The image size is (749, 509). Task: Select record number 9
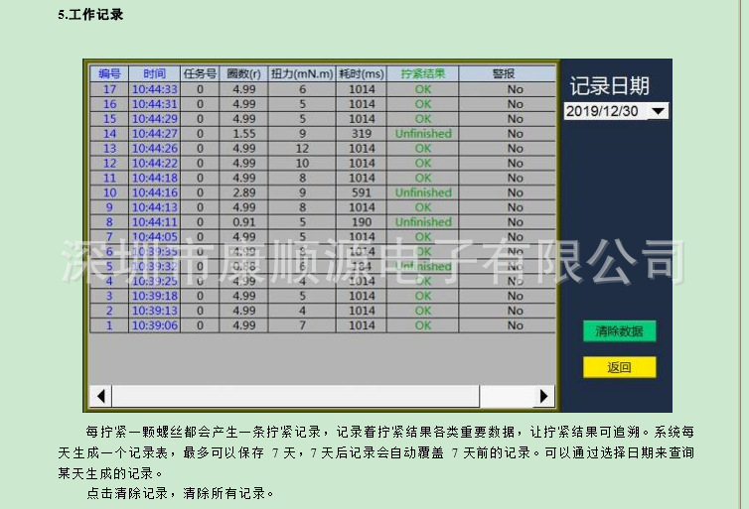[x=109, y=207]
